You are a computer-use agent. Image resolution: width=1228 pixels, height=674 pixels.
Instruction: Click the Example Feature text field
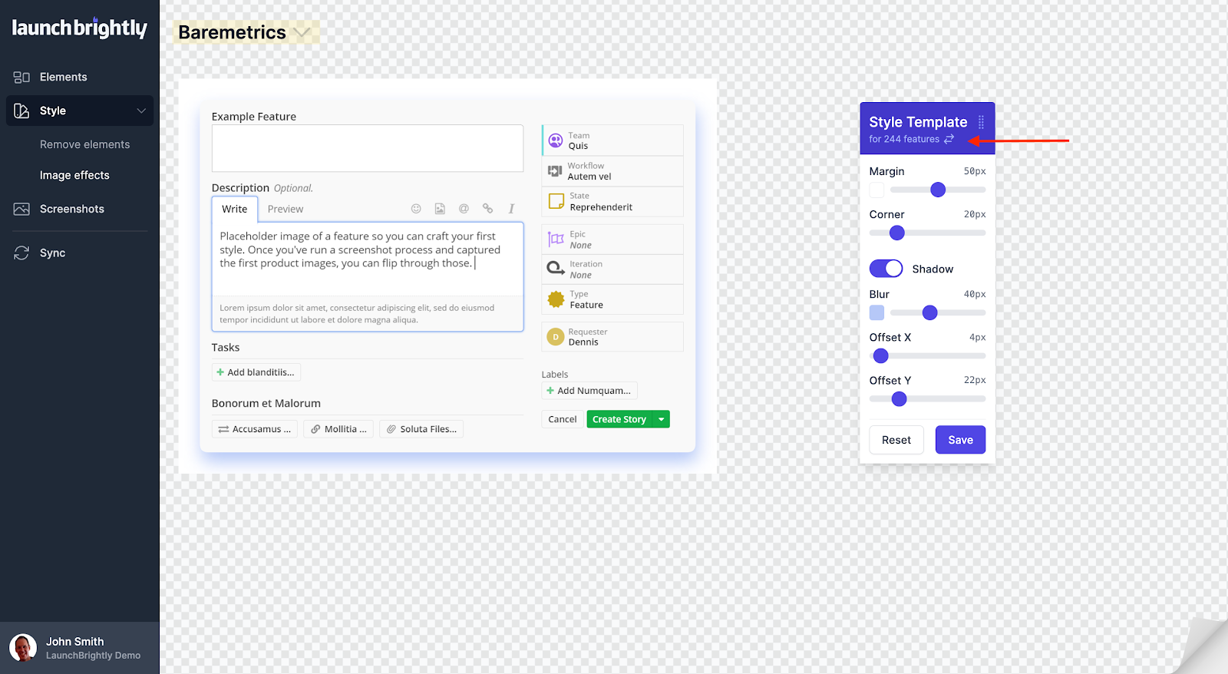[367, 148]
